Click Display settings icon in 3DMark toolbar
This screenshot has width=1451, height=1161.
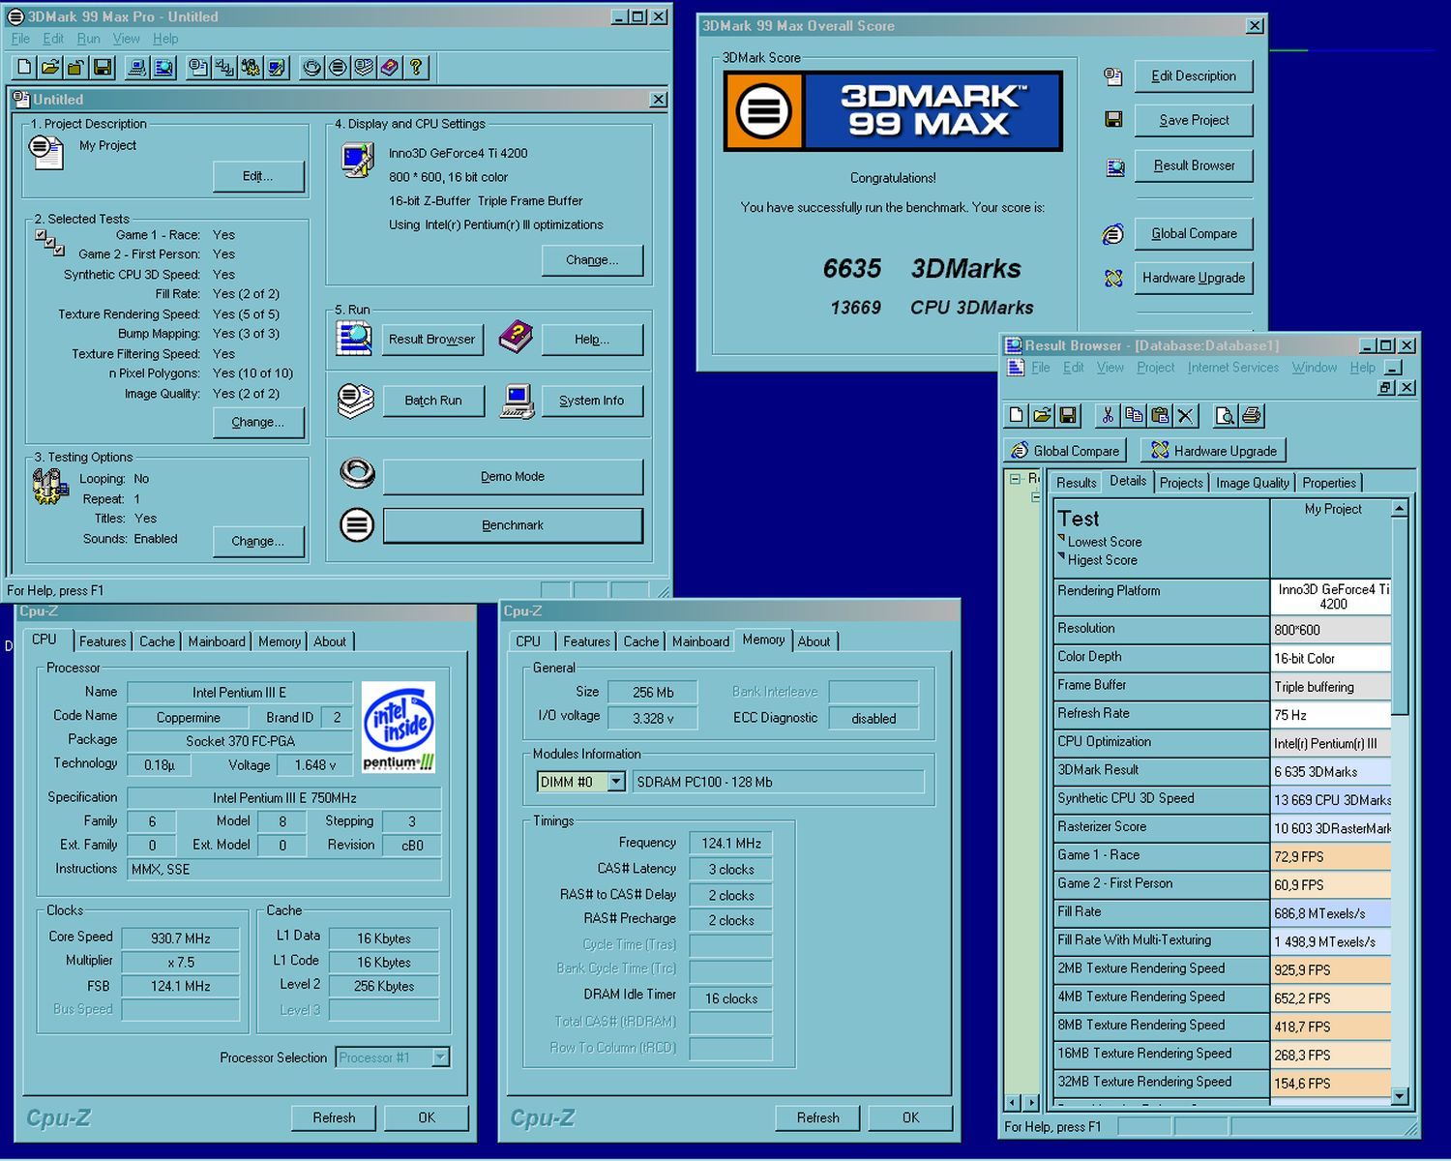(x=277, y=68)
